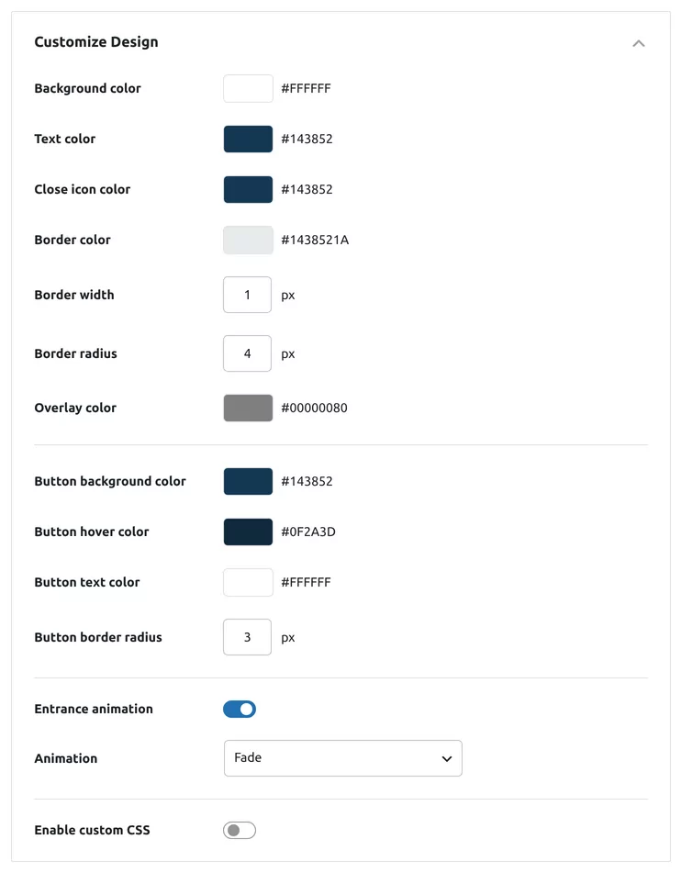Open the Background color swatch

pos(248,88)
